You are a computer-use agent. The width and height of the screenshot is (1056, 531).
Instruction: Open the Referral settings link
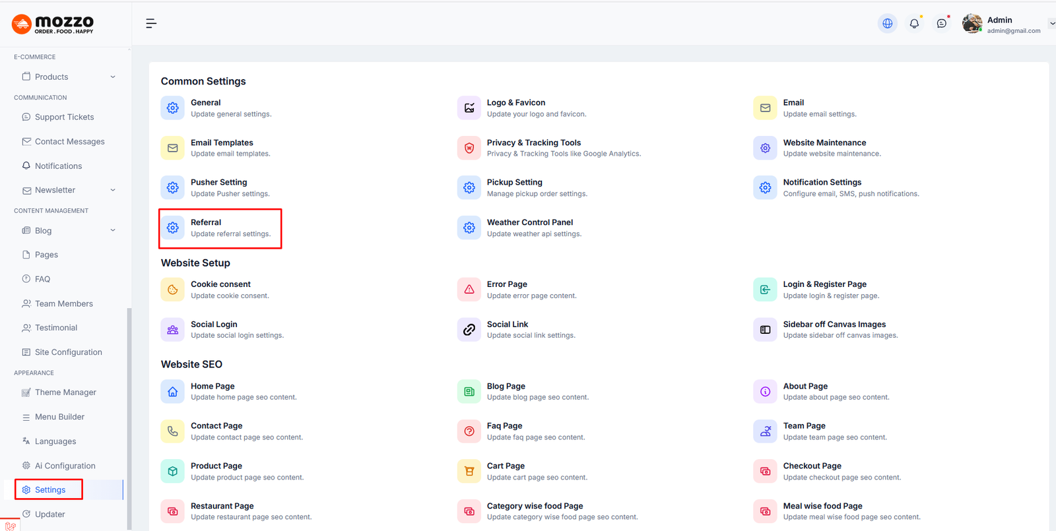(x=206, y=223)
